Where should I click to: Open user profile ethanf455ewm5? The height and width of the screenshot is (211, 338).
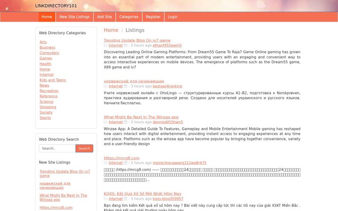coord(167,45)
